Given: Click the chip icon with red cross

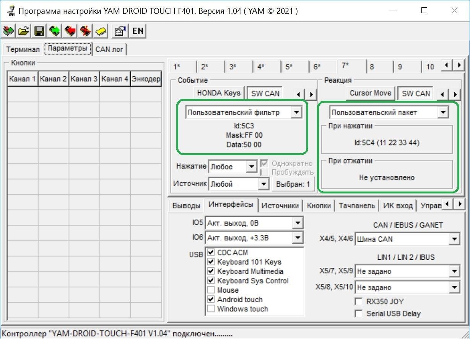Looking at the screenshot, I should coord(85,31).
